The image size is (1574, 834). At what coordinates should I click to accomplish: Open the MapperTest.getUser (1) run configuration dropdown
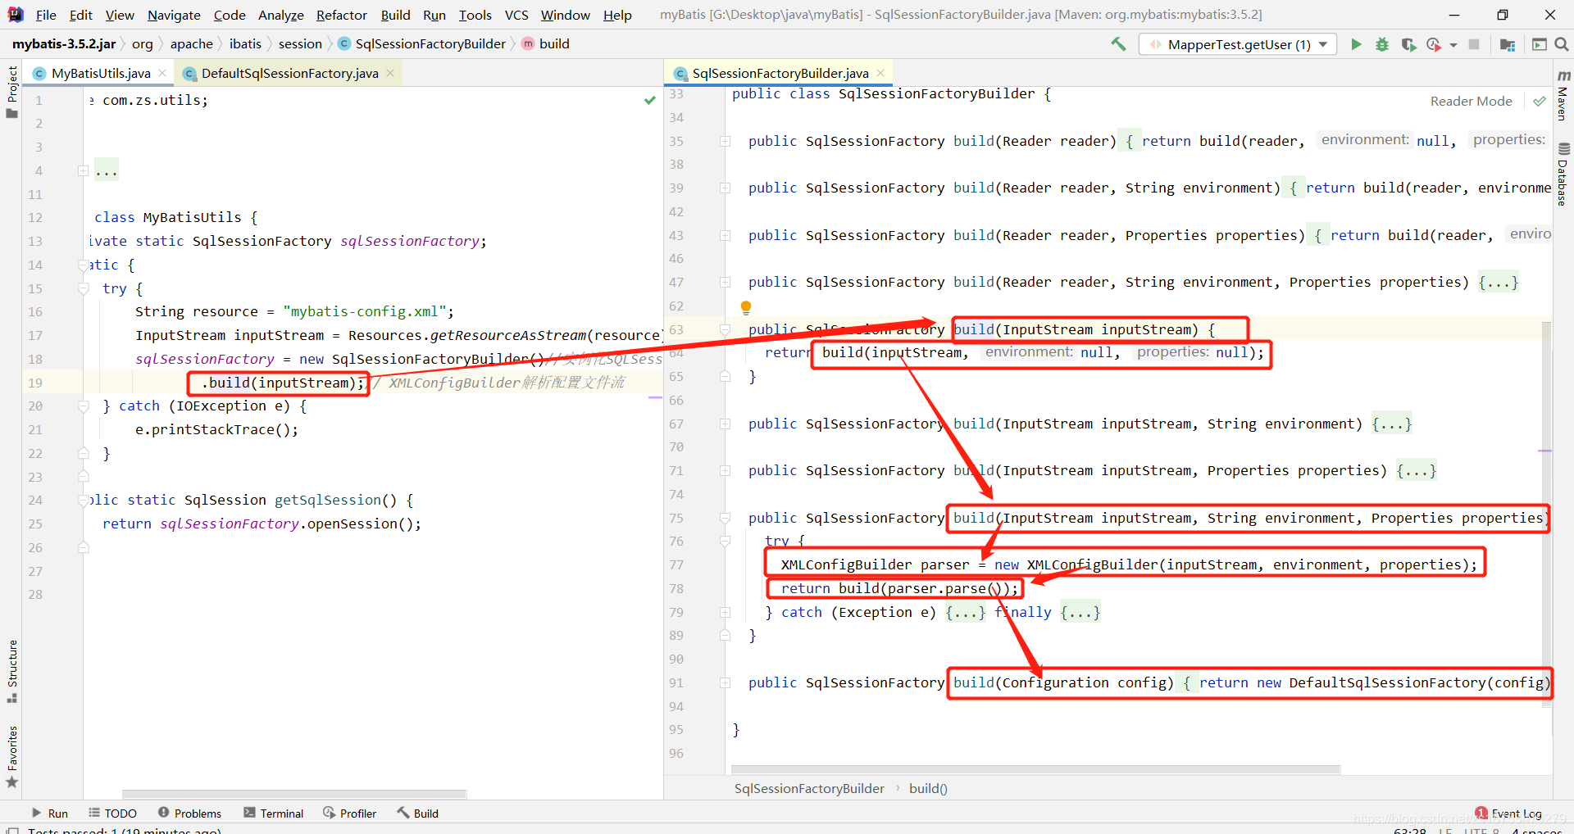[1237, 44]
